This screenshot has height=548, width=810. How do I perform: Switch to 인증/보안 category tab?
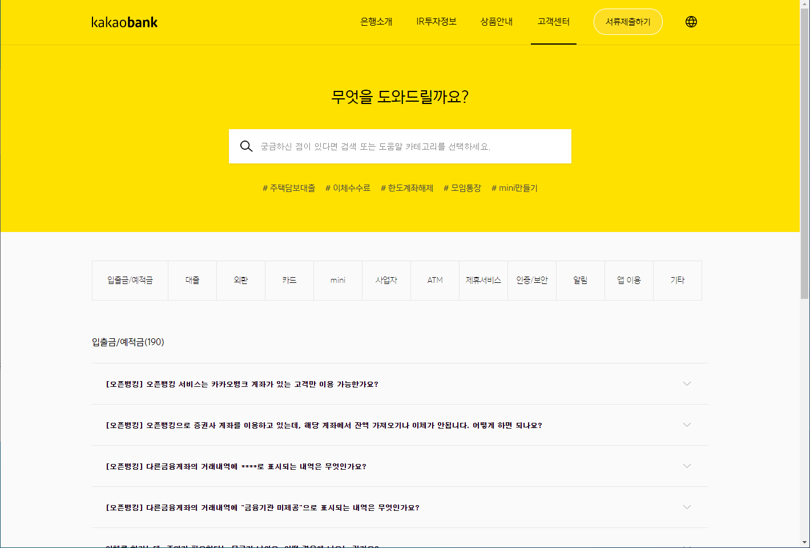click(532, 281)
